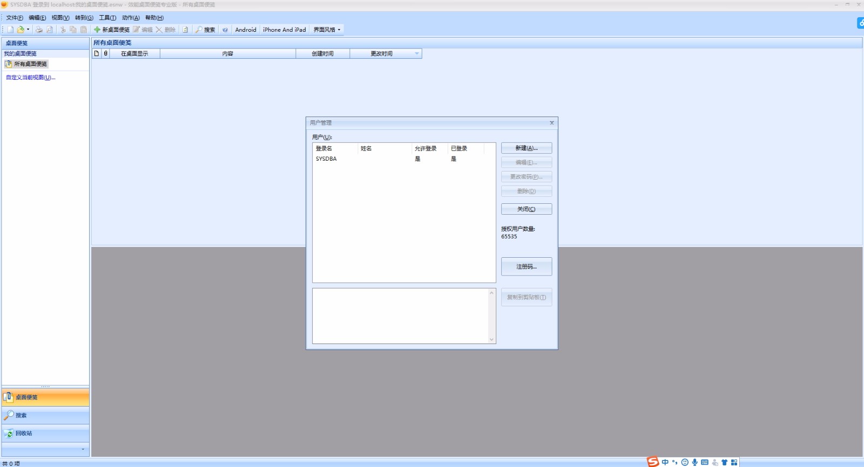Click the scrollbar down arrow in lower text box
The height and width of the screenshot is (467, 864).
(x=491, y=339)
